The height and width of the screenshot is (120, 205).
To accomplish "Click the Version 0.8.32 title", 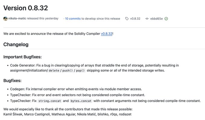I will coord(26,8).
